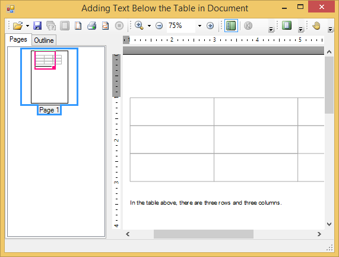The height and width of the screenshot is (257, 339).
Task: Expand the Zoom tool dropdown arrow
Action: pos(149,26)
